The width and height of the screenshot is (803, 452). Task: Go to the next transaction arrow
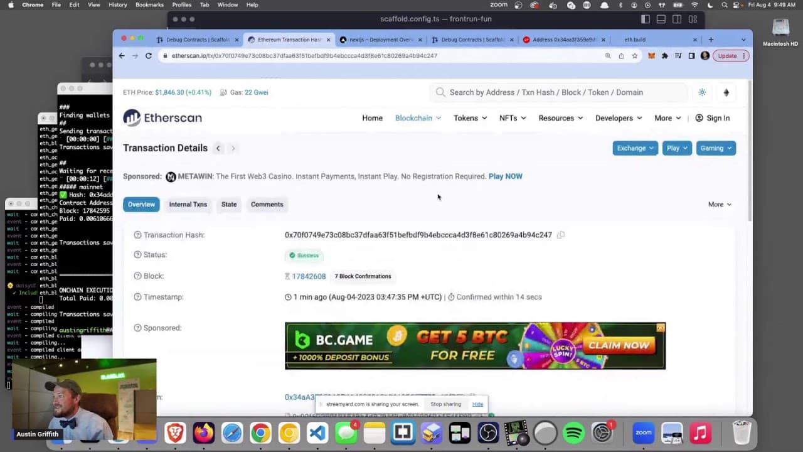pos(233,148)
